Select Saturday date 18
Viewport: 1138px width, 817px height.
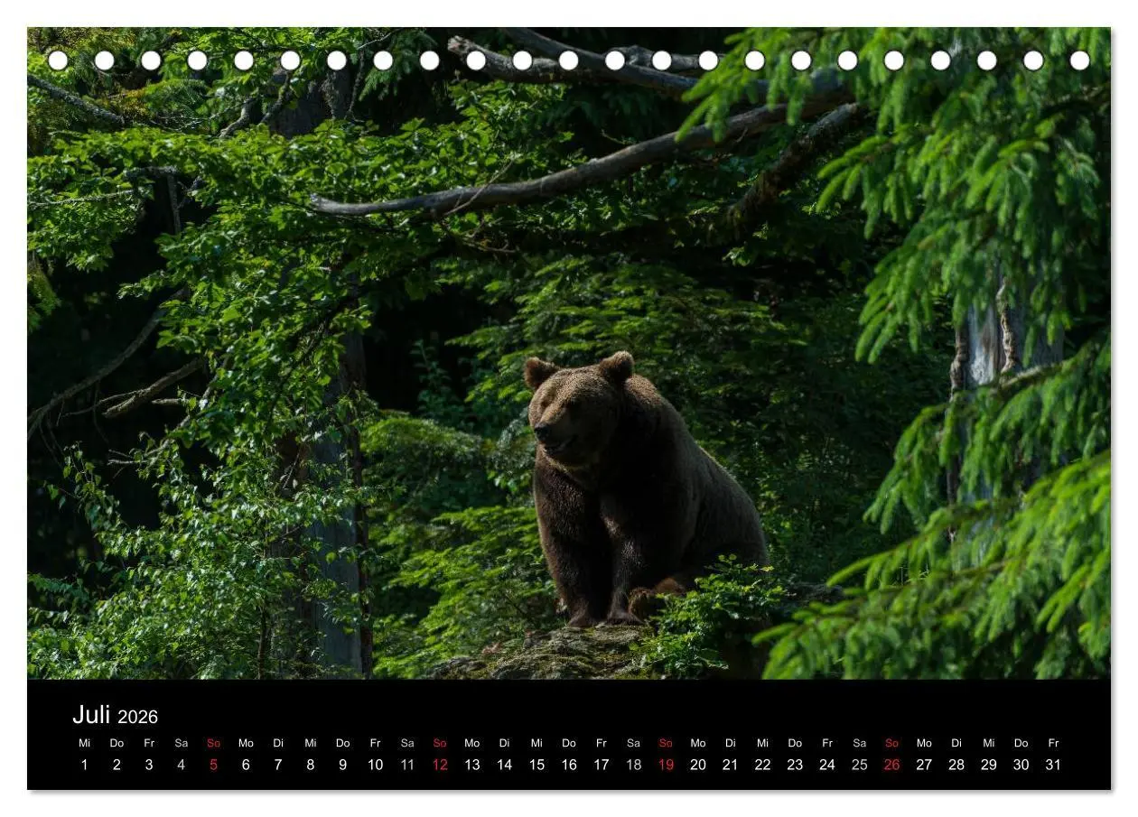pyautogui.click(x=633, y=765)
